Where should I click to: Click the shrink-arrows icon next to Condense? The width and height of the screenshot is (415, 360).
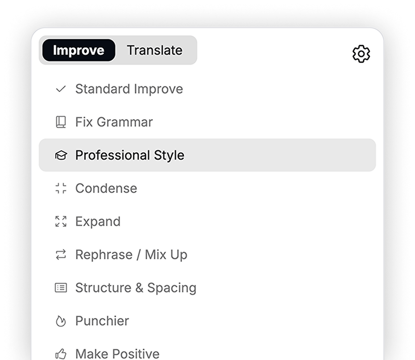click(x=61, y=188)
